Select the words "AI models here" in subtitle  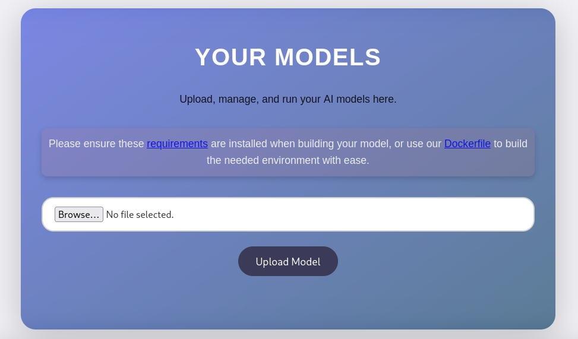pos(359,99)
